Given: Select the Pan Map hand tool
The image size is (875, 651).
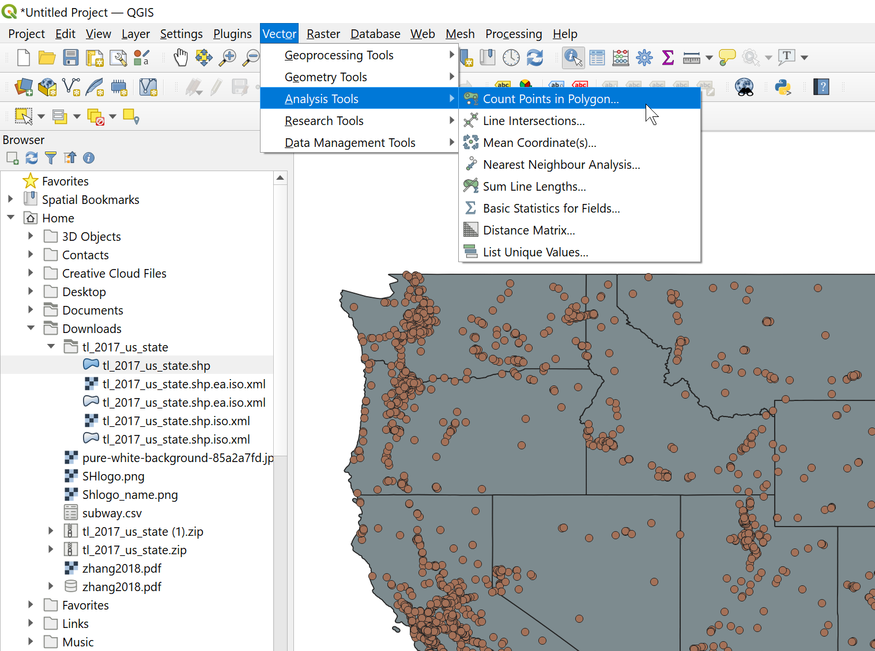Looking at the screenshot, I should coord(180,57).
